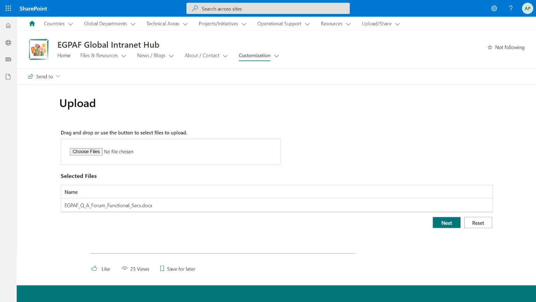Expand the Files & Resources chevron
536x302 pixels.
124,56
